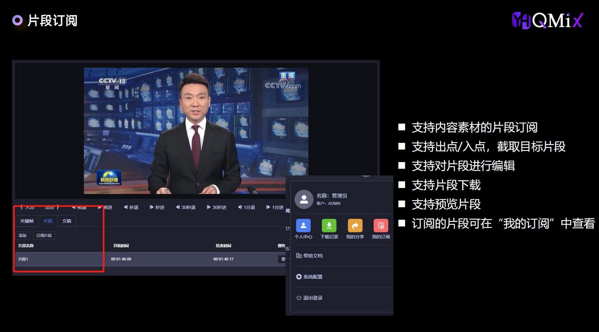Switch to the 文稿 transcript tab
This screenshot has width=599, height=332.
(x=67, y=221)
